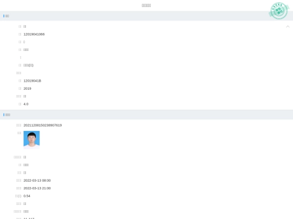Click the green approval stamp badge
The width and height of the screenshot is (293, 219).
coord(279,11)
